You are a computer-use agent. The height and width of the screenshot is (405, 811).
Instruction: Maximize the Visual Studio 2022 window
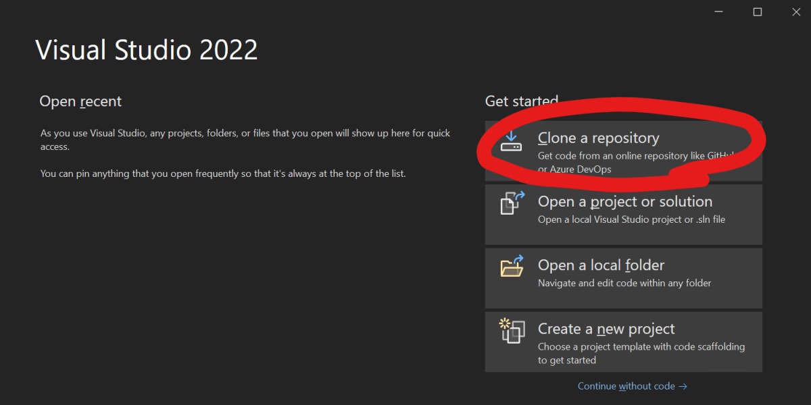coord(758,12)
